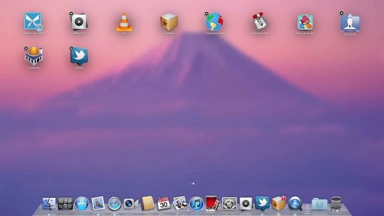Open the Guidance mosque app
384x216 pixels.
[34, 56]
